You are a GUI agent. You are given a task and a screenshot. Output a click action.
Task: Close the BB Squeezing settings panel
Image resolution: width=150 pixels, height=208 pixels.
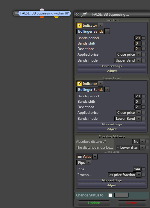pyautogui.click(x=77, y=14)
